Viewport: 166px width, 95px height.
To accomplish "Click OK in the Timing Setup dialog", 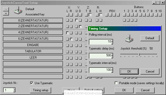I will (x=129, y=72).
